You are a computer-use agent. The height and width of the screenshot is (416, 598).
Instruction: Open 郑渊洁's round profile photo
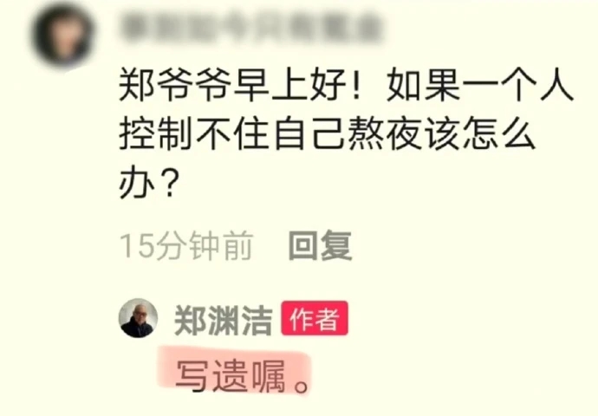(x=138, y=318)
